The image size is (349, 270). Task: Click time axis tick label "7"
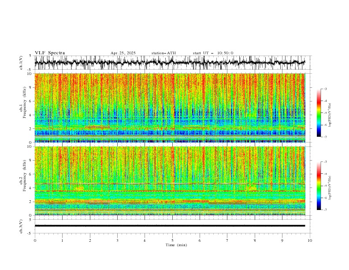(227, 240)
